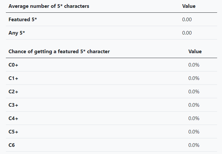Select the C2+ row label
222x154 pixels.
13,92
